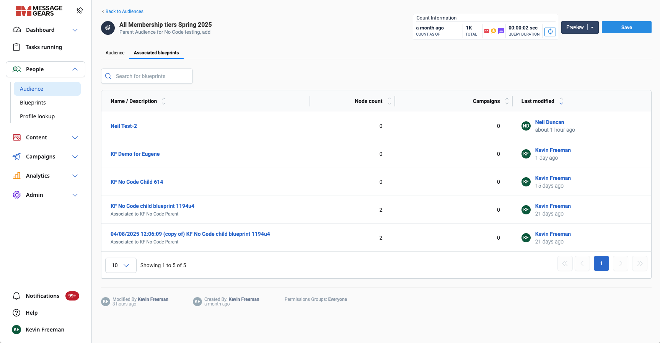Click the audience target icon beside title
Screen dimensions: 660x343
(108, 28)
